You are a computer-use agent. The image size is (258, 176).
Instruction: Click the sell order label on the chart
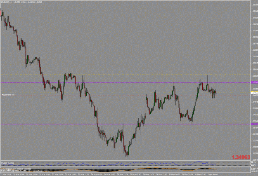pyautogui.click(x=8, y=95)
